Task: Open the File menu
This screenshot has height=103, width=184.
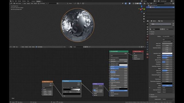Action: point(13,1)
